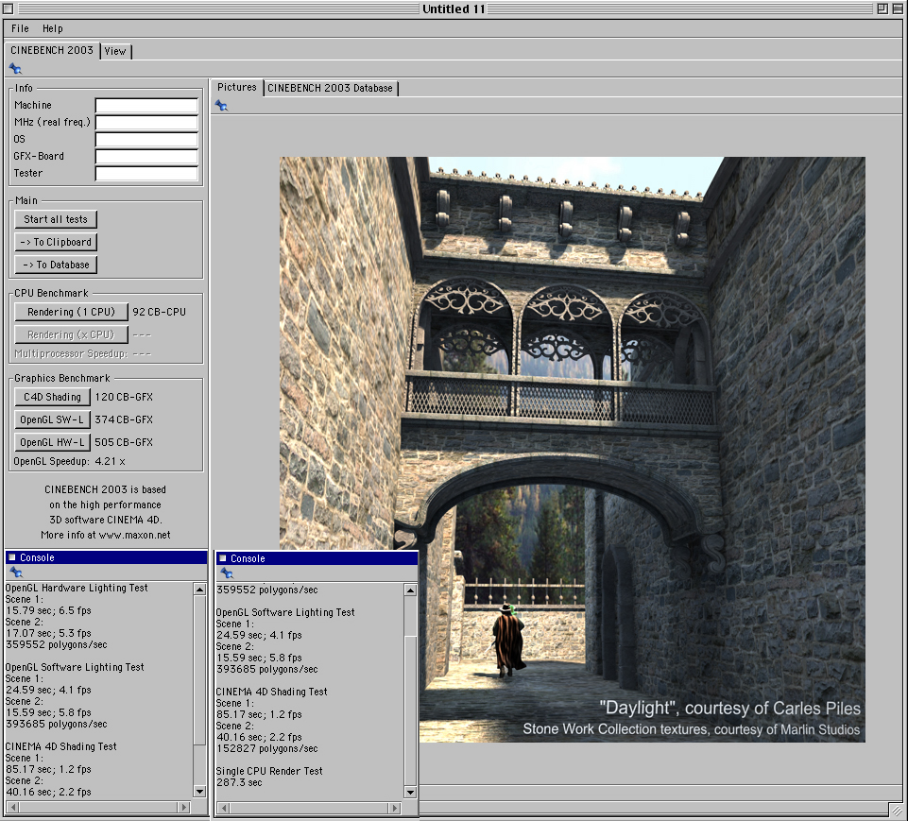Click the "287.3 sec" console line
The image size is (908, 821).
(x=239, y=782)
